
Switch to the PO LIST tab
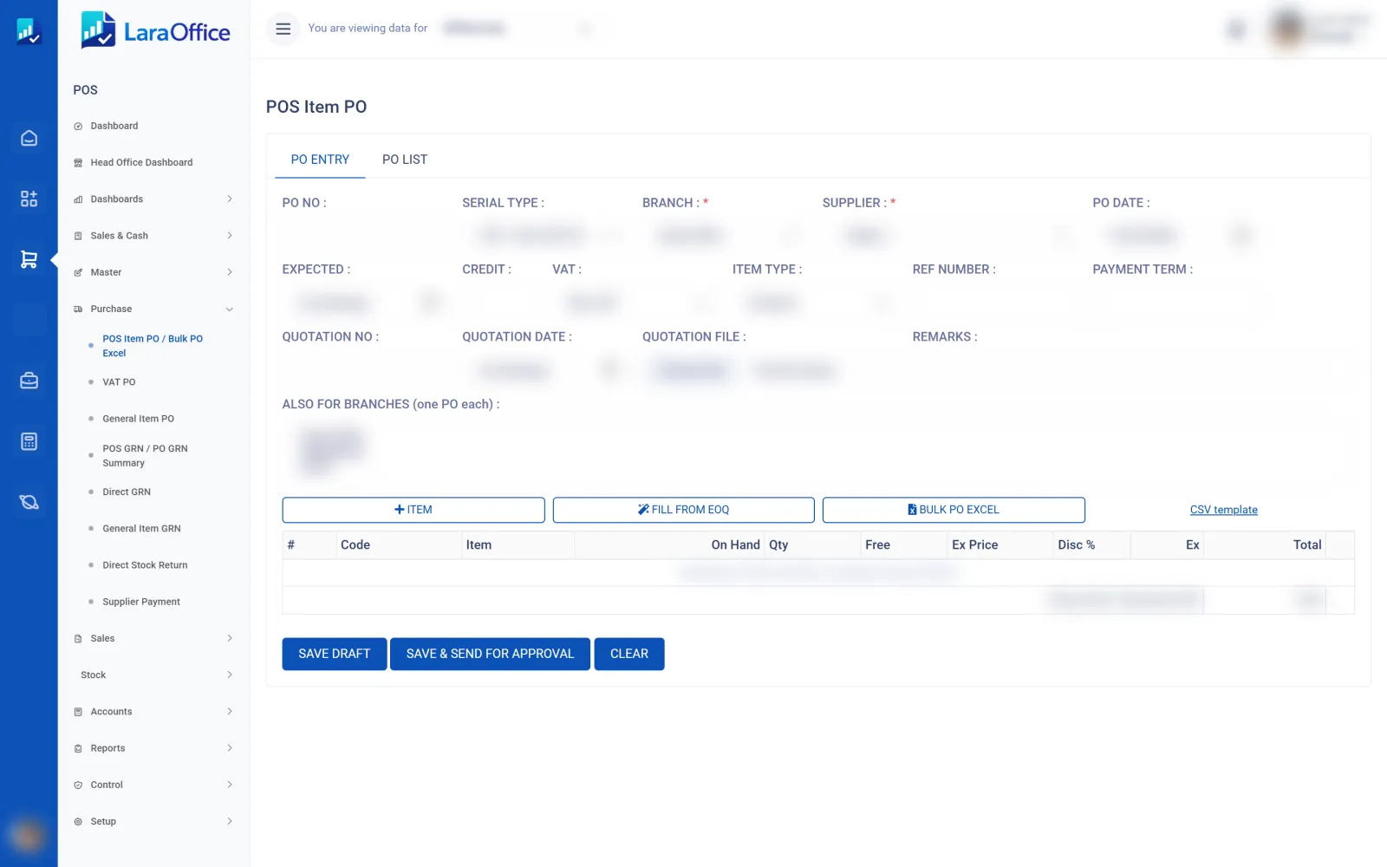(x=405, y=160)
